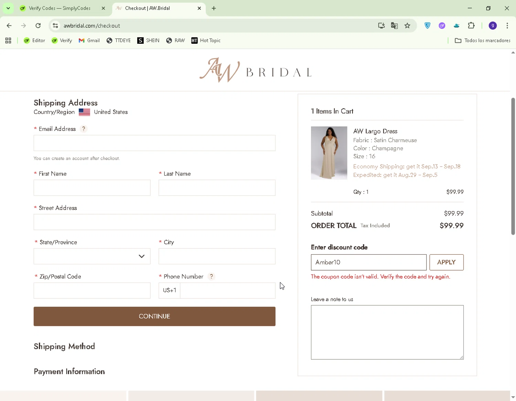The image size is (516, 401).
Task: Open the Verify bookmark
Action: (x=62, y=41)
